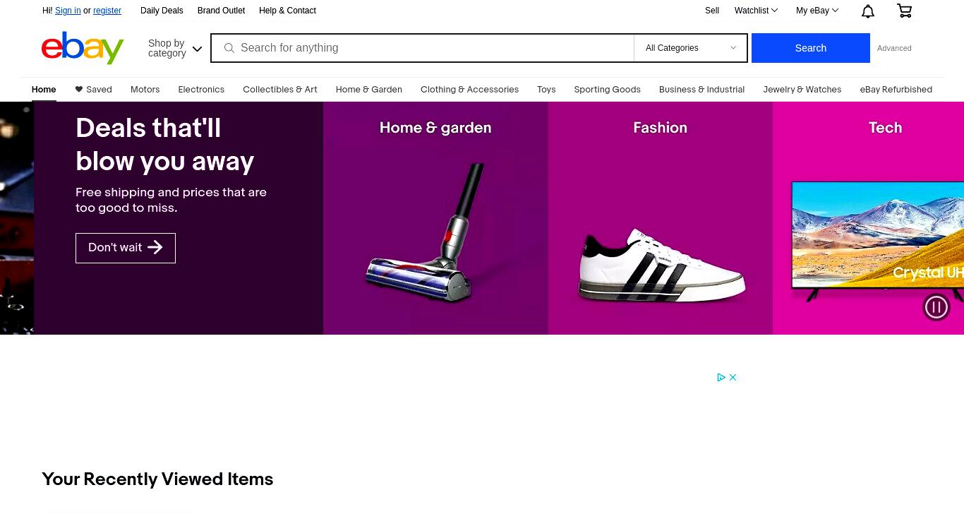Screen dimensions: 964x514
Task: Click the Sign in link
Action: pyautogui.click(x=68, y=11)
